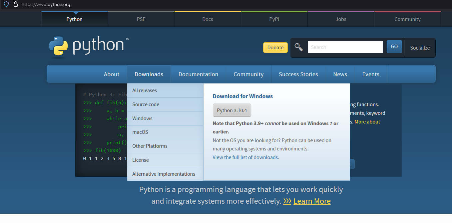This screenshot has width=452, height=223.
Task: Click the GO search button
Action: [394, 47]
